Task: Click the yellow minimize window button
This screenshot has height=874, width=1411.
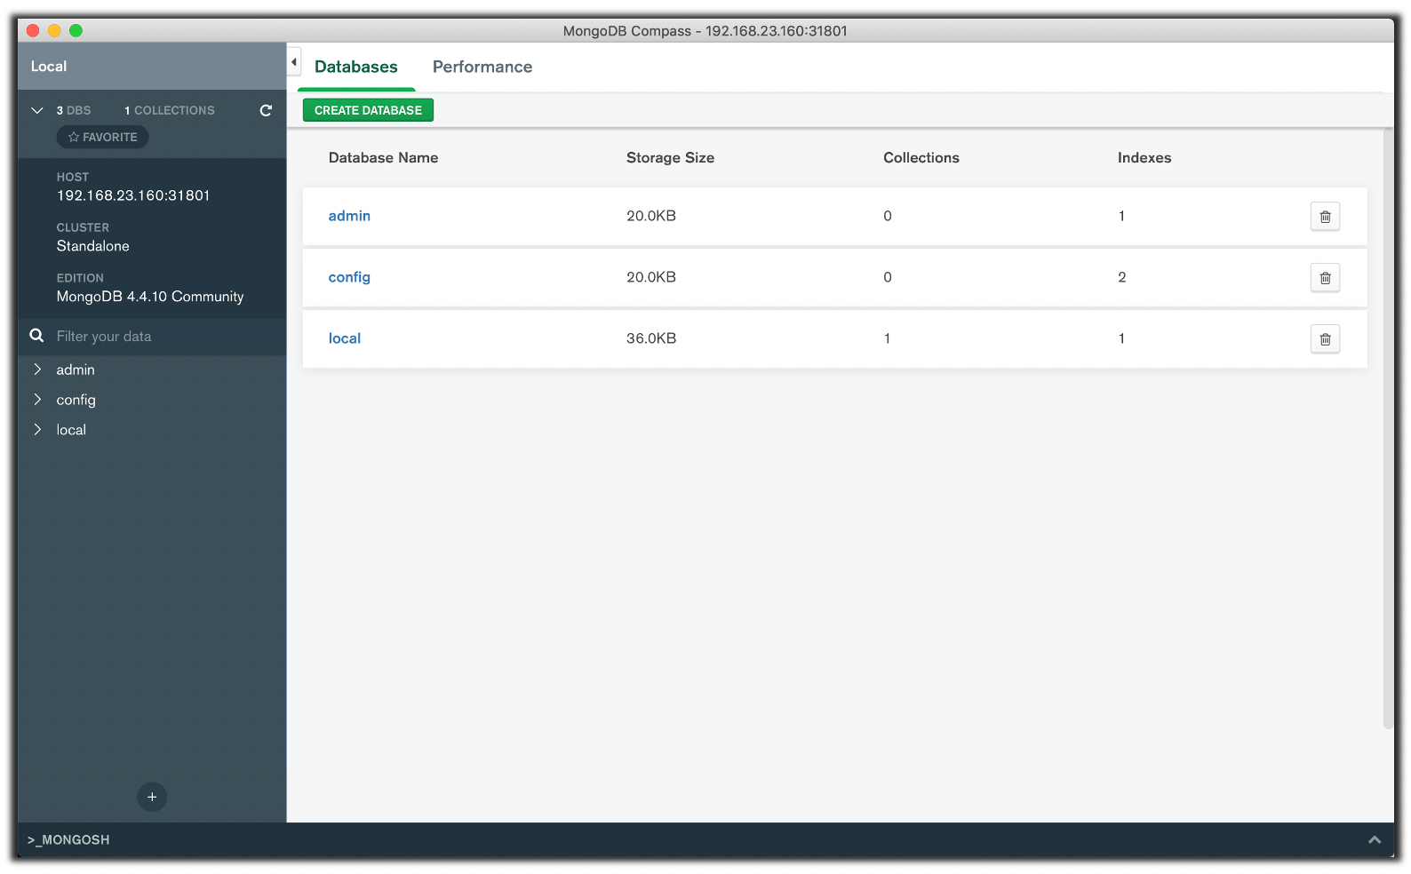Action: coord(54,30)
